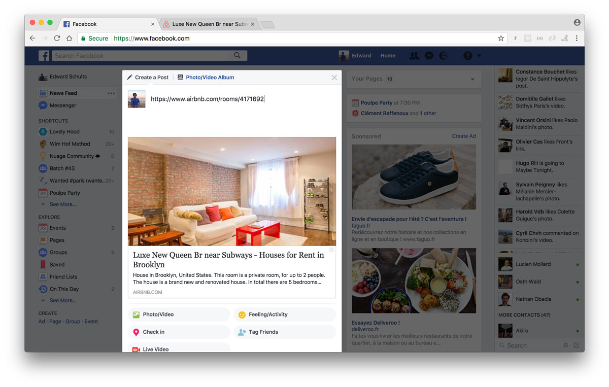This screenshot has height=387, width=609.
Task: Open Messenger in left sidebar
Action: coord(57,105)
